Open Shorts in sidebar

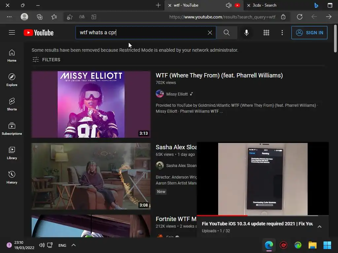[12, 104]
